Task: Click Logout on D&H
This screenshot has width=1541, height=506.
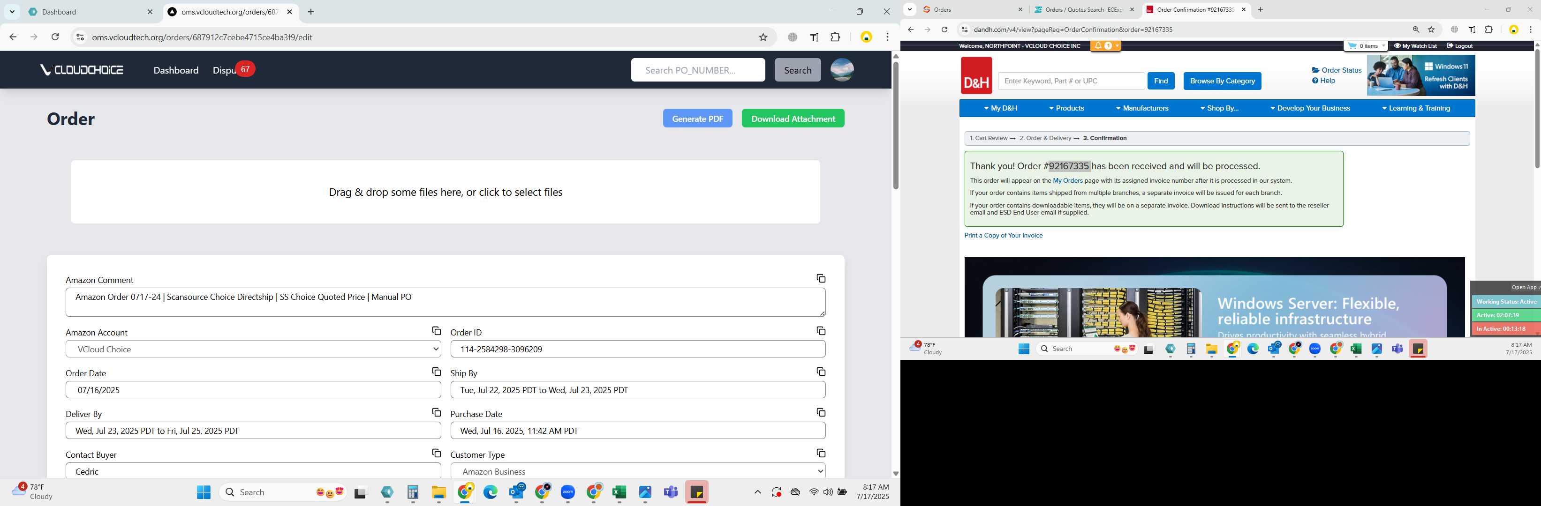Action: (x=1460, y=46)
